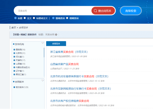The image size is (153, 109).
Task: Filter by 辽宁省(1)
Action: point(20,71)
